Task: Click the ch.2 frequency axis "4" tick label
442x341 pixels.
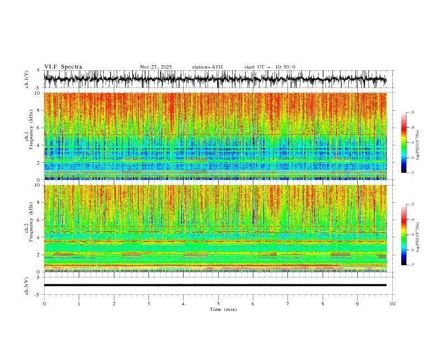Action: (x=39, y=237)
